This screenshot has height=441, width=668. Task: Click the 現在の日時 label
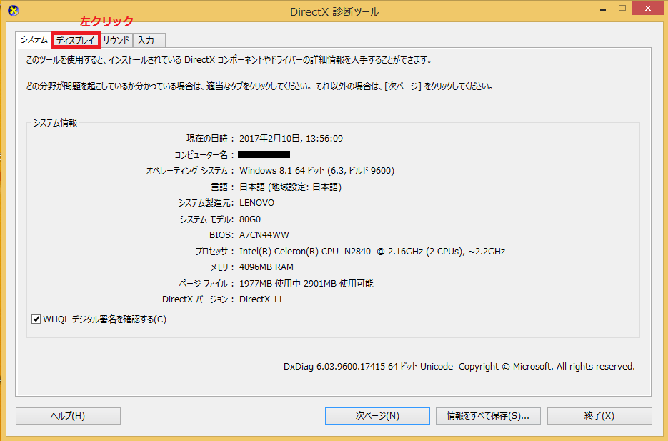point(211,139)
